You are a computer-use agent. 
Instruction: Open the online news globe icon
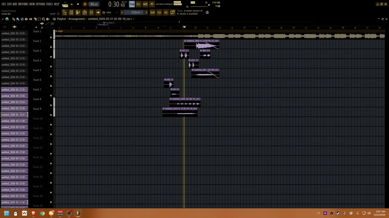[207, 12]
